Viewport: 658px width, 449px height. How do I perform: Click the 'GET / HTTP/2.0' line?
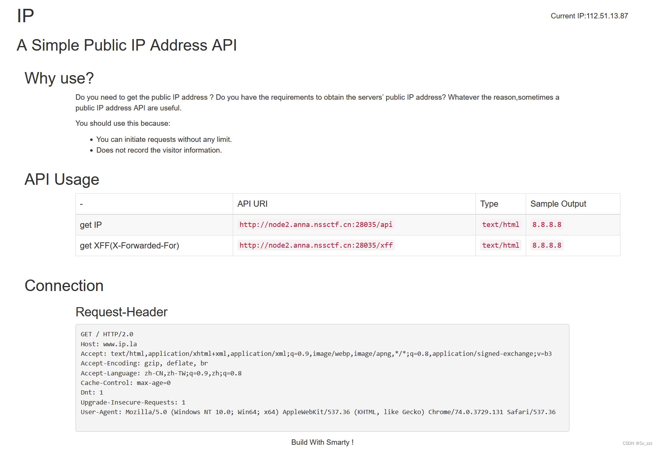coord(107,334)
